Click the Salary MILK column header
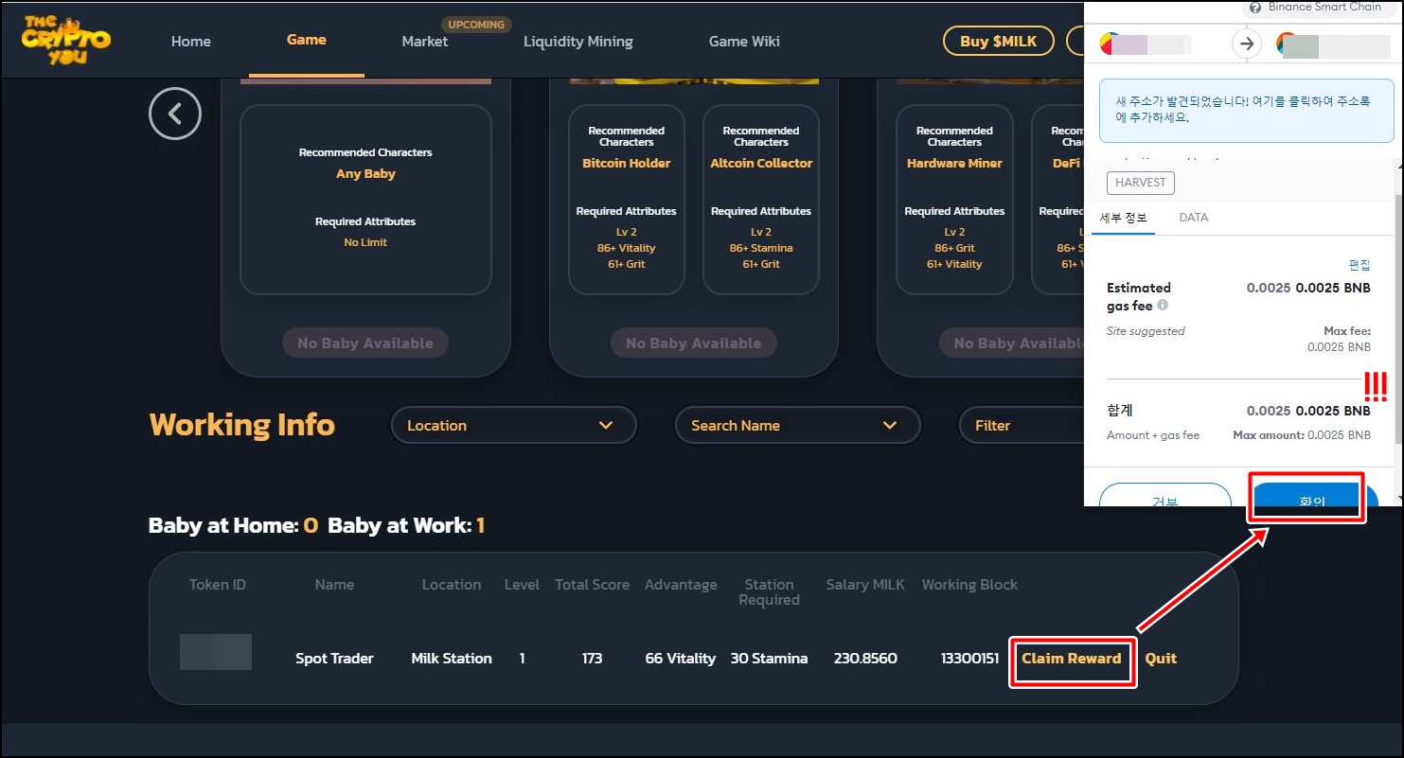 tap(865, 585)
